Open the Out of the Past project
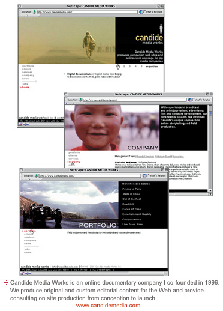Image resolution: width=223 pixels, height=311 pixels. [132, 199]
